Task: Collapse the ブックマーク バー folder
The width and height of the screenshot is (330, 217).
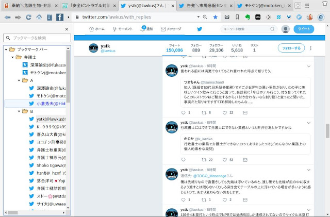Action: coord(6,49)
